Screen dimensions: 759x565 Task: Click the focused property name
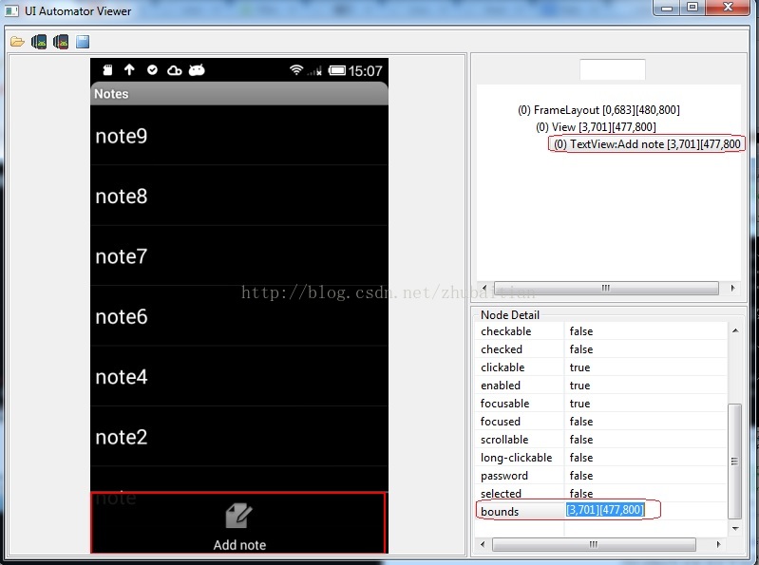(x=500, y=422)
